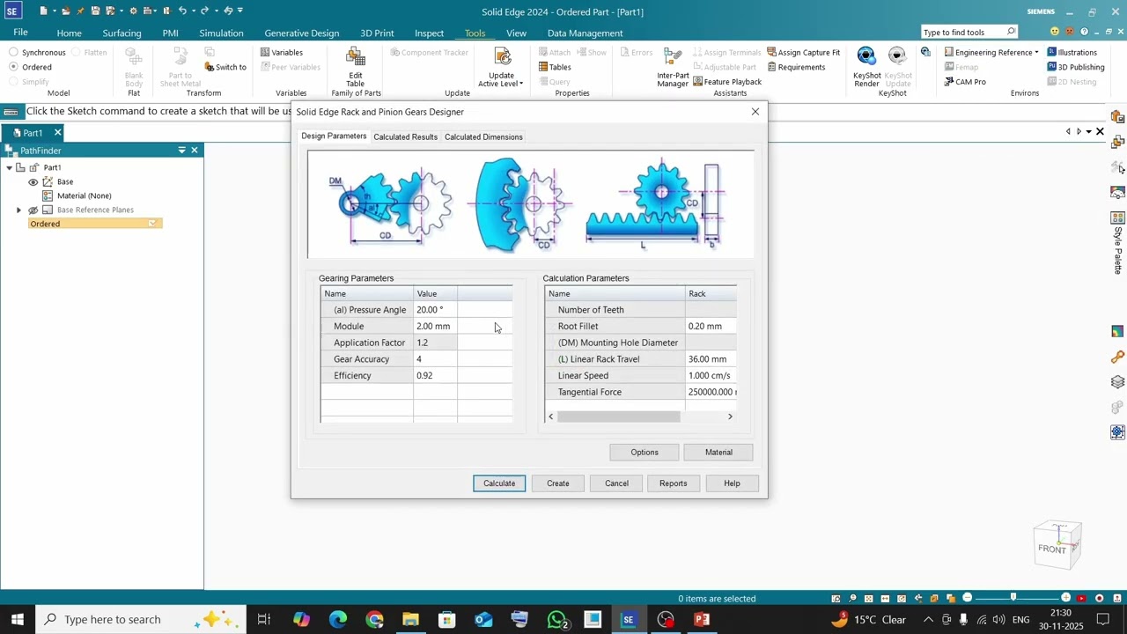This screenshot has width=1127, height=634.
Task: Switch to the Surfacing ribbon tab
Action: (122, 33)
